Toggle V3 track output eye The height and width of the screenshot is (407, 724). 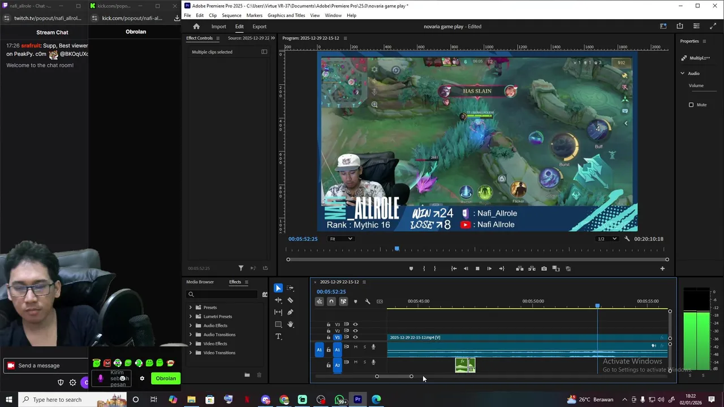355,324
